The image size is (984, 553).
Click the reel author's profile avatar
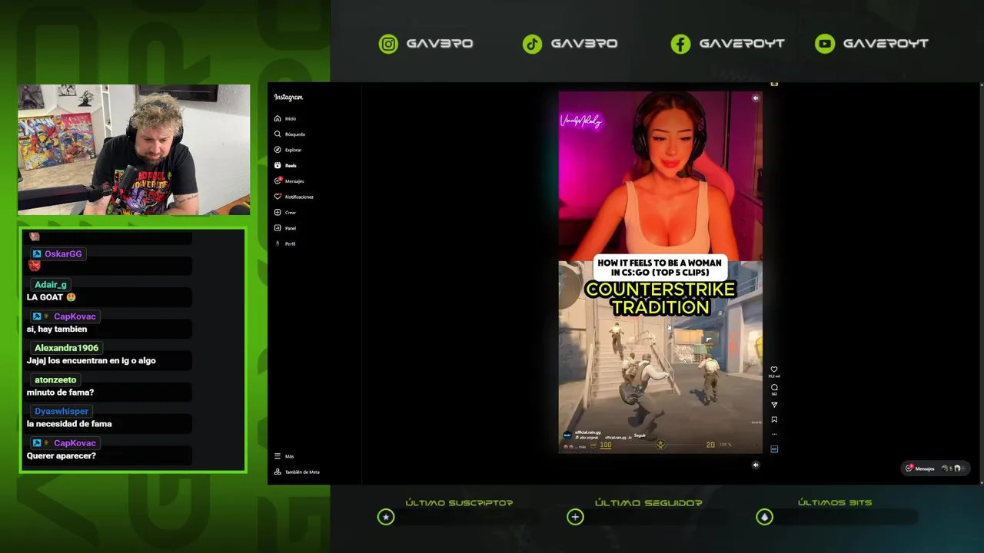(x=567, y=435)
